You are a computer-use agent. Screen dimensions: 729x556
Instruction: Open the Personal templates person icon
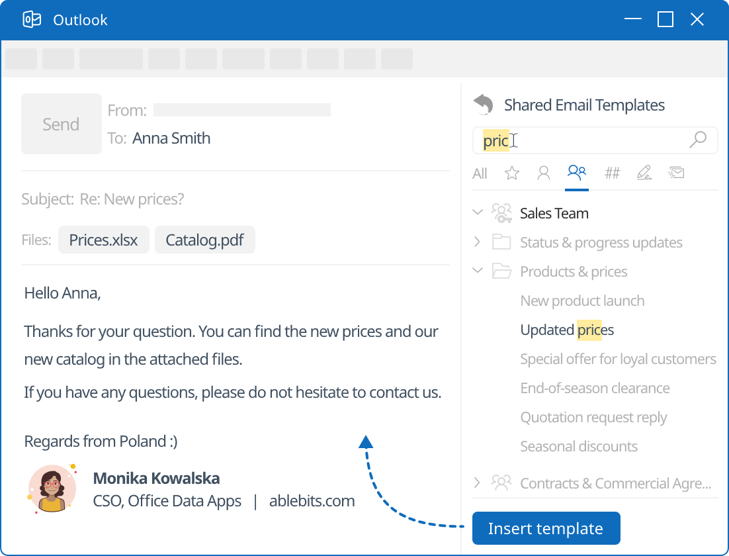(543, 173)
